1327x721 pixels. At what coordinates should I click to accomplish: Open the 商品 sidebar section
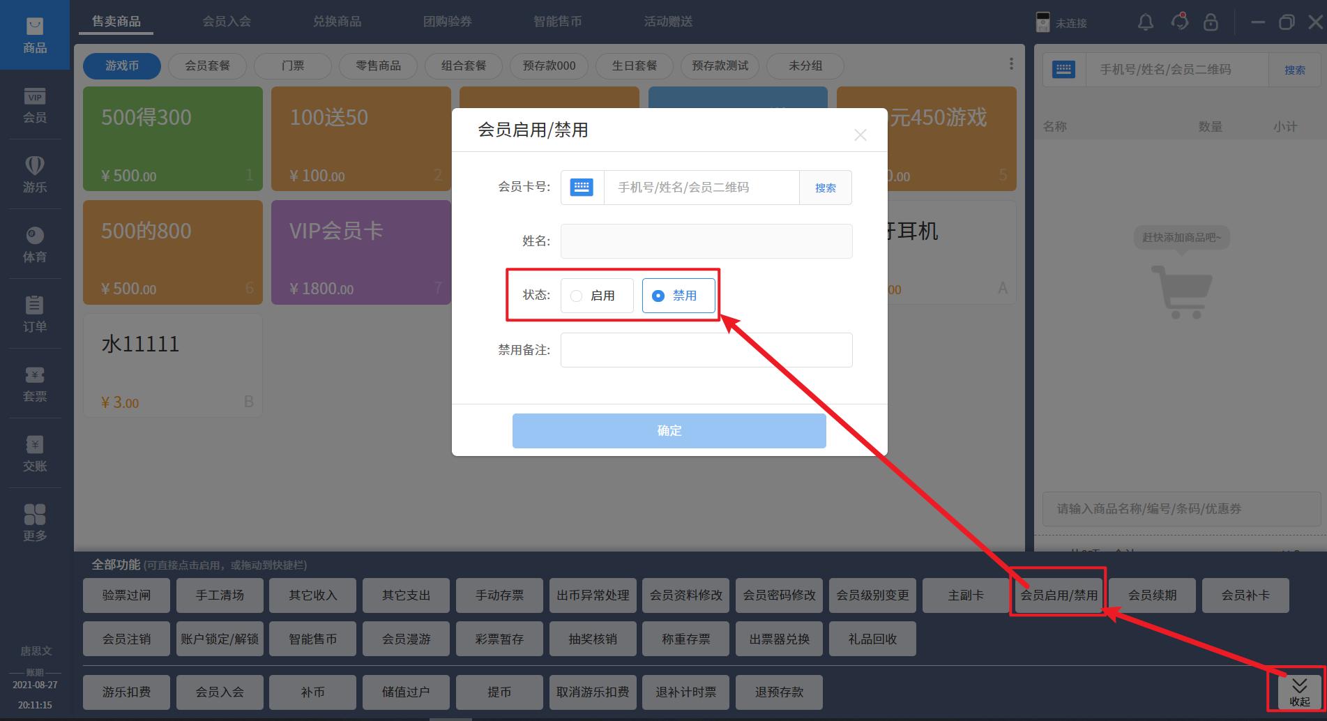(x=35, y=35)
